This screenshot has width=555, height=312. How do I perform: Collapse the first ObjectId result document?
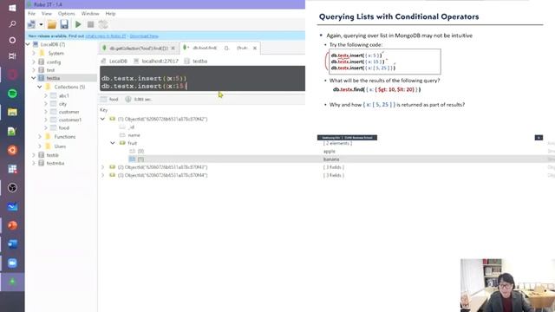pos(103,119)
